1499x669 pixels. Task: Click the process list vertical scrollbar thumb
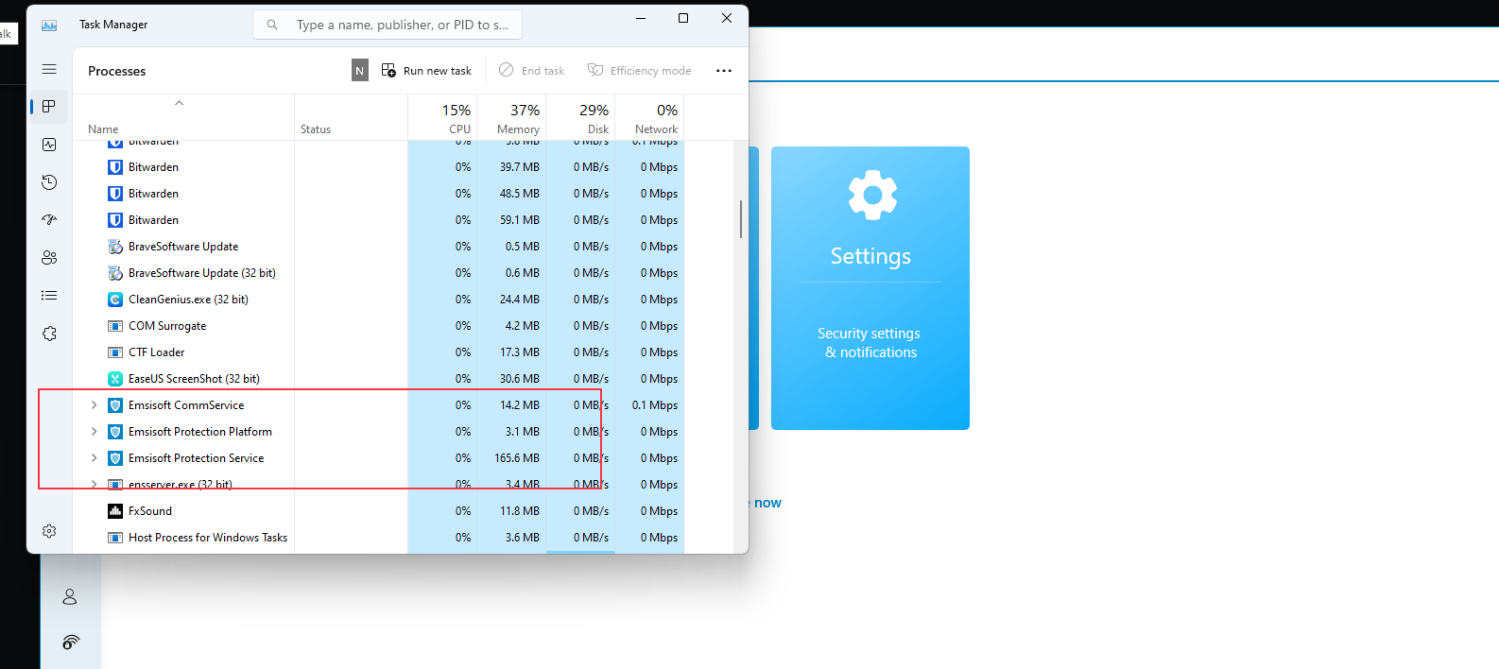tap(741, 219)
